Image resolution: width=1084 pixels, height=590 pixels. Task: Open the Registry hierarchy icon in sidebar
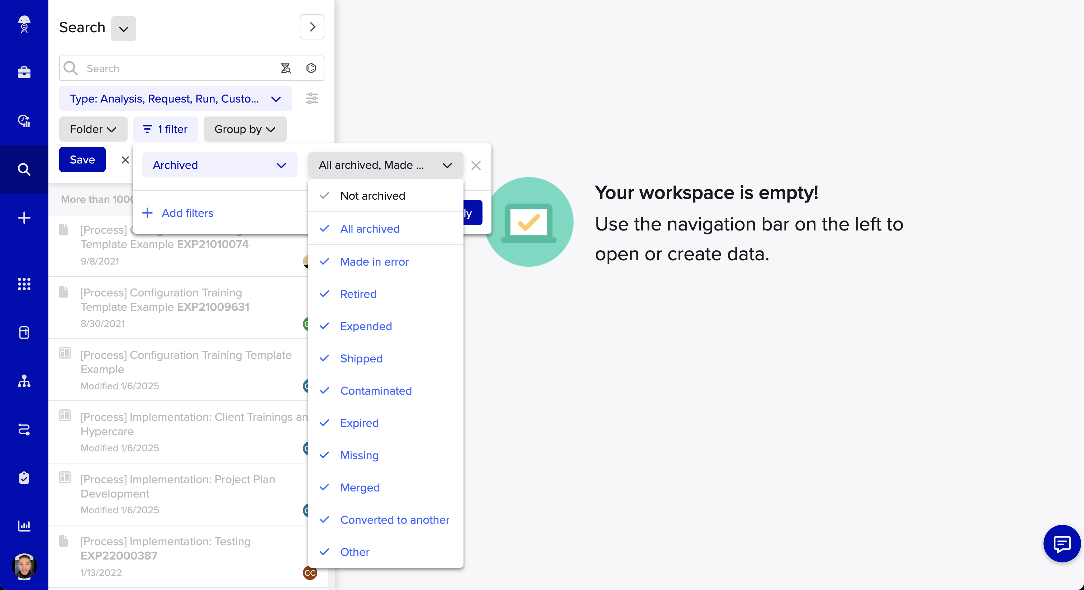pos(24,381)
